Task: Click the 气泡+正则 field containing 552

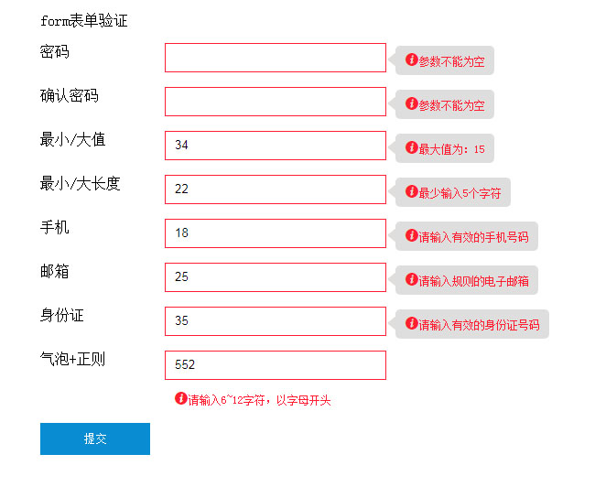Action: point(275,365)
